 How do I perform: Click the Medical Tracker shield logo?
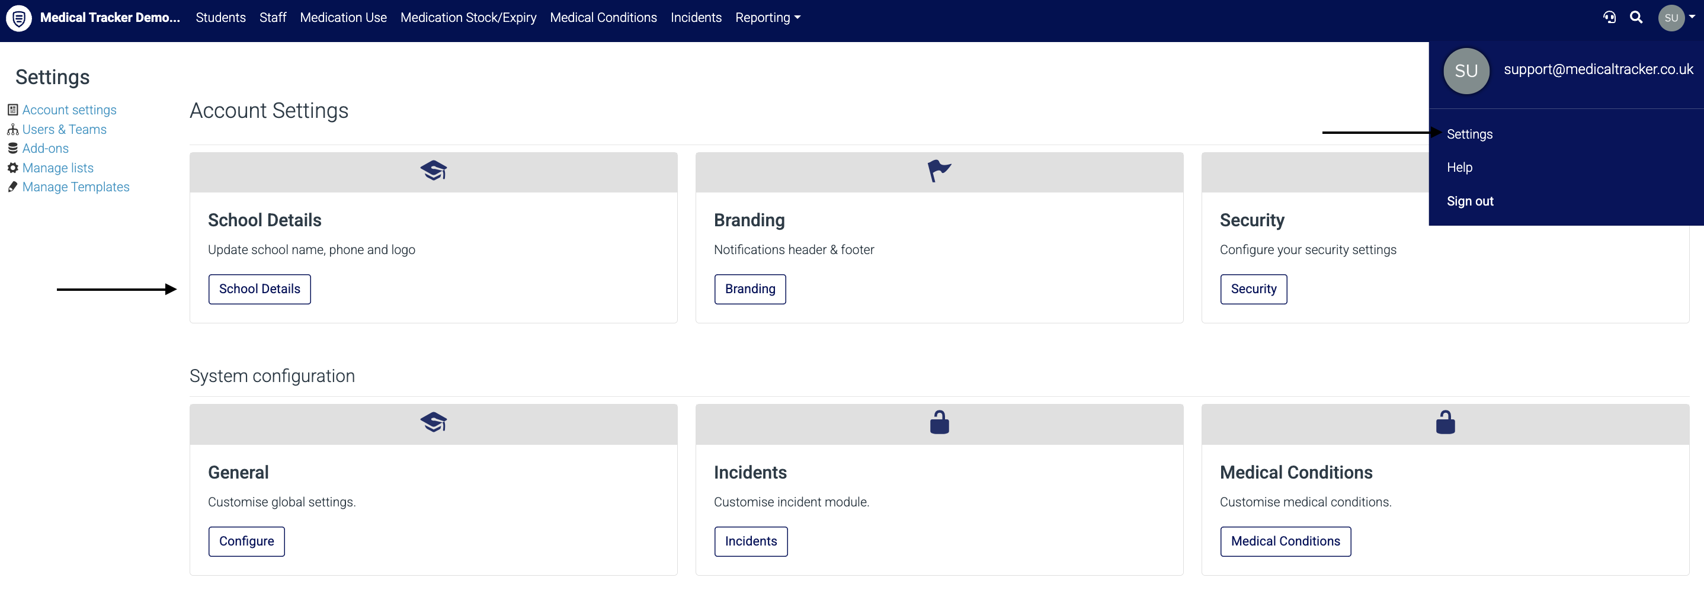point(19,18)
